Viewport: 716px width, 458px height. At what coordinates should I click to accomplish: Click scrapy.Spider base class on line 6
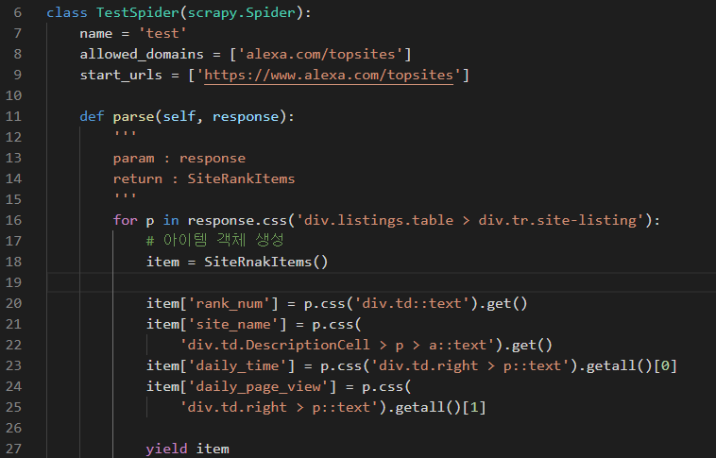tap(242, 12)
